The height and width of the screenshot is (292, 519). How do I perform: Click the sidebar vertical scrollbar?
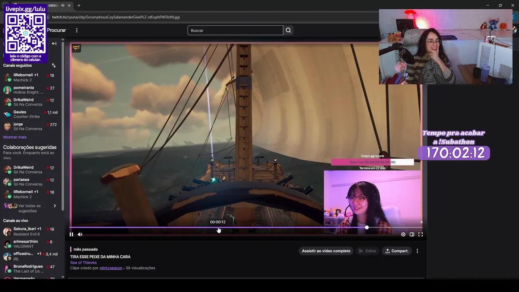click(x=62, y=126)
